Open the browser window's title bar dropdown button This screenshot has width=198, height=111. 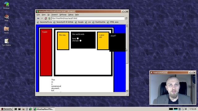(122, 11)
